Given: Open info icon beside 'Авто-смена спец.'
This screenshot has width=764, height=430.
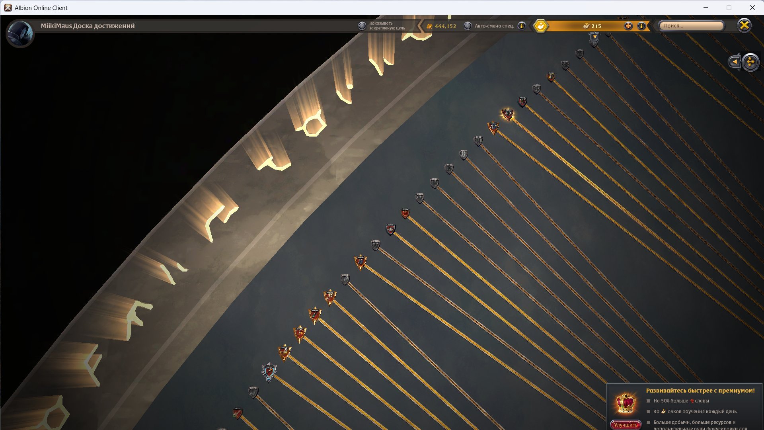Looking at the screenshot, I should tap(522, 26).
